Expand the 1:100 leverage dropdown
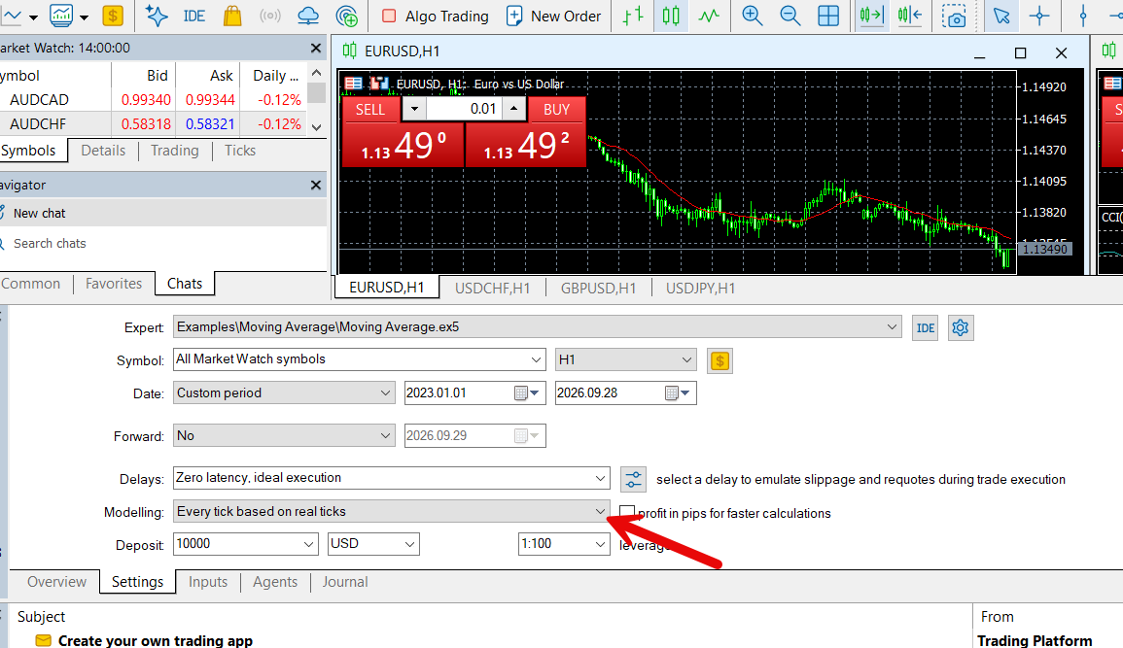 600,544
